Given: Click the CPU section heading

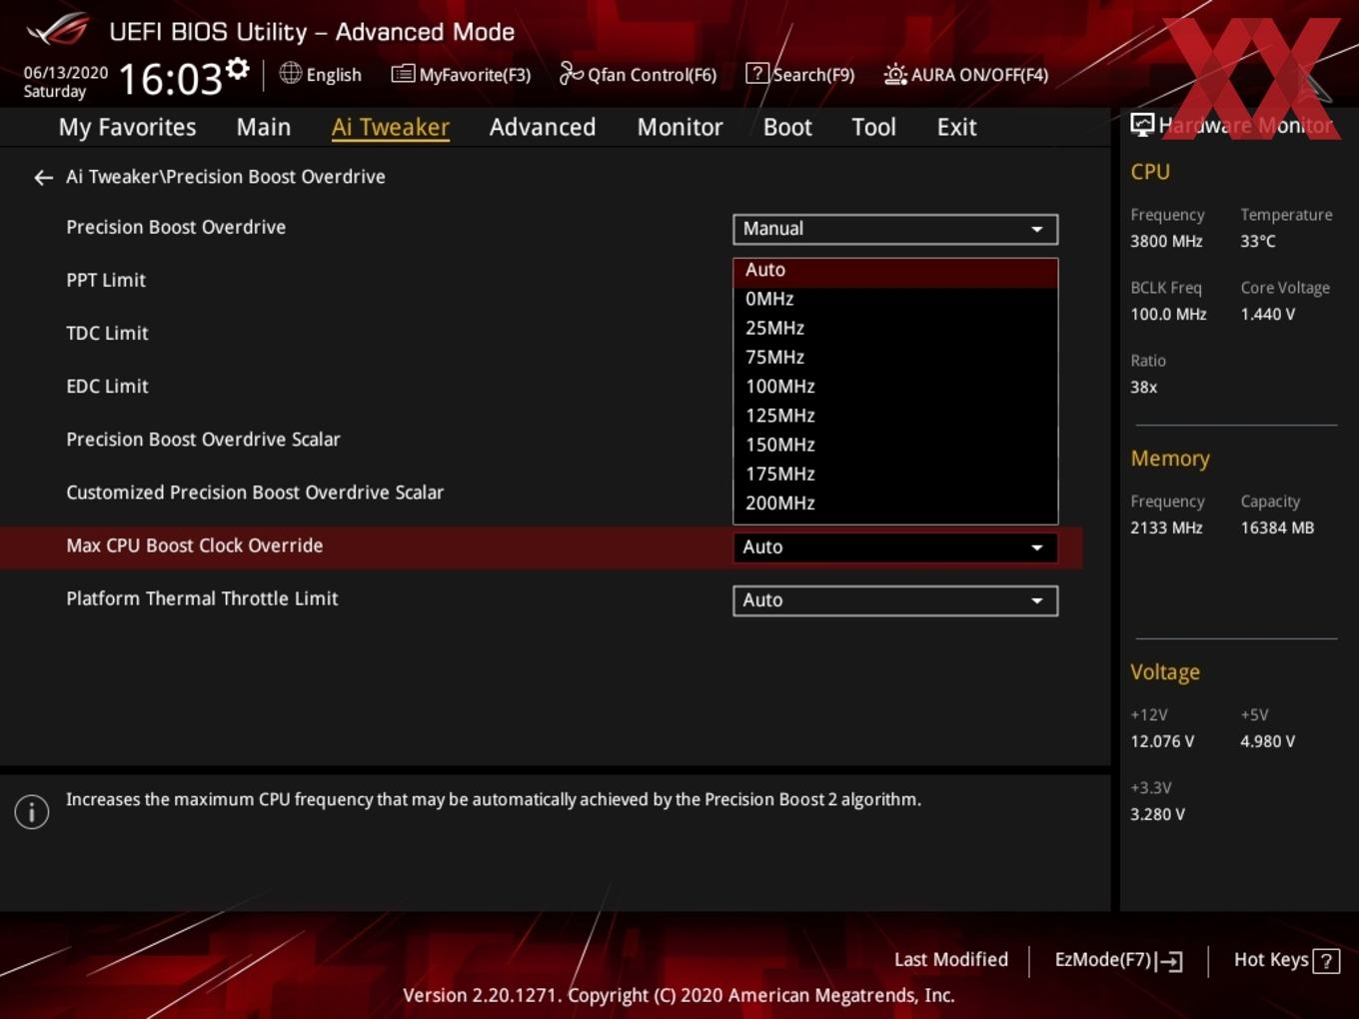Looking at the screenshot, I should [x=1150, y=172].
